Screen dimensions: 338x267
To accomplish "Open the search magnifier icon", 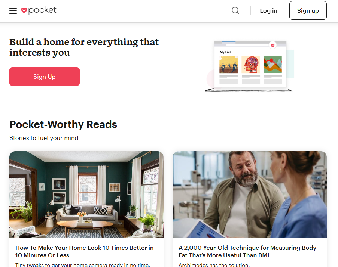I will click(235, 10).
